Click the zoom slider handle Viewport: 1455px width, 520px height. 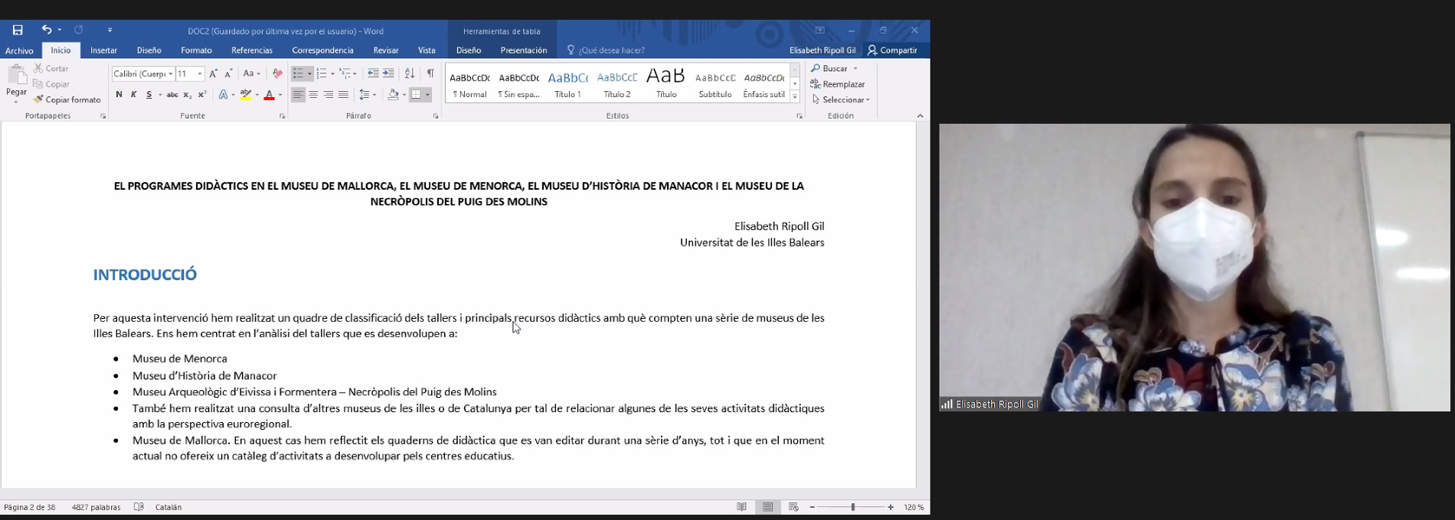click(852, 507)
